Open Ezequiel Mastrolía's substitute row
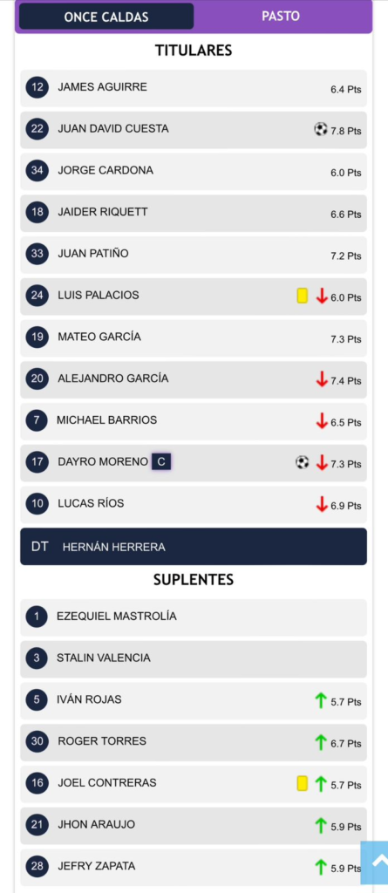 (194, 617)
